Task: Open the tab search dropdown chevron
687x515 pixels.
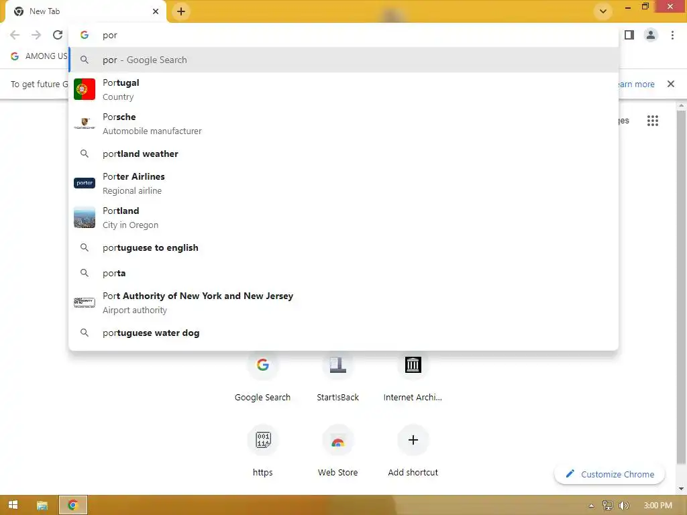Action: click(603, 11)
